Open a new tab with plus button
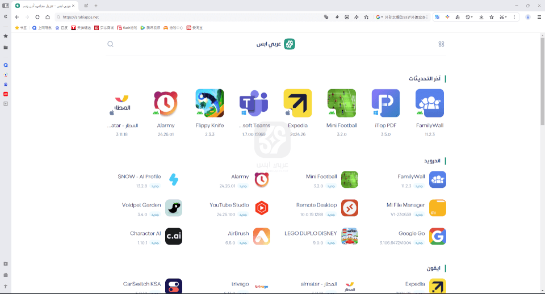Screen dimensions: 545x294 pos(96,6)
